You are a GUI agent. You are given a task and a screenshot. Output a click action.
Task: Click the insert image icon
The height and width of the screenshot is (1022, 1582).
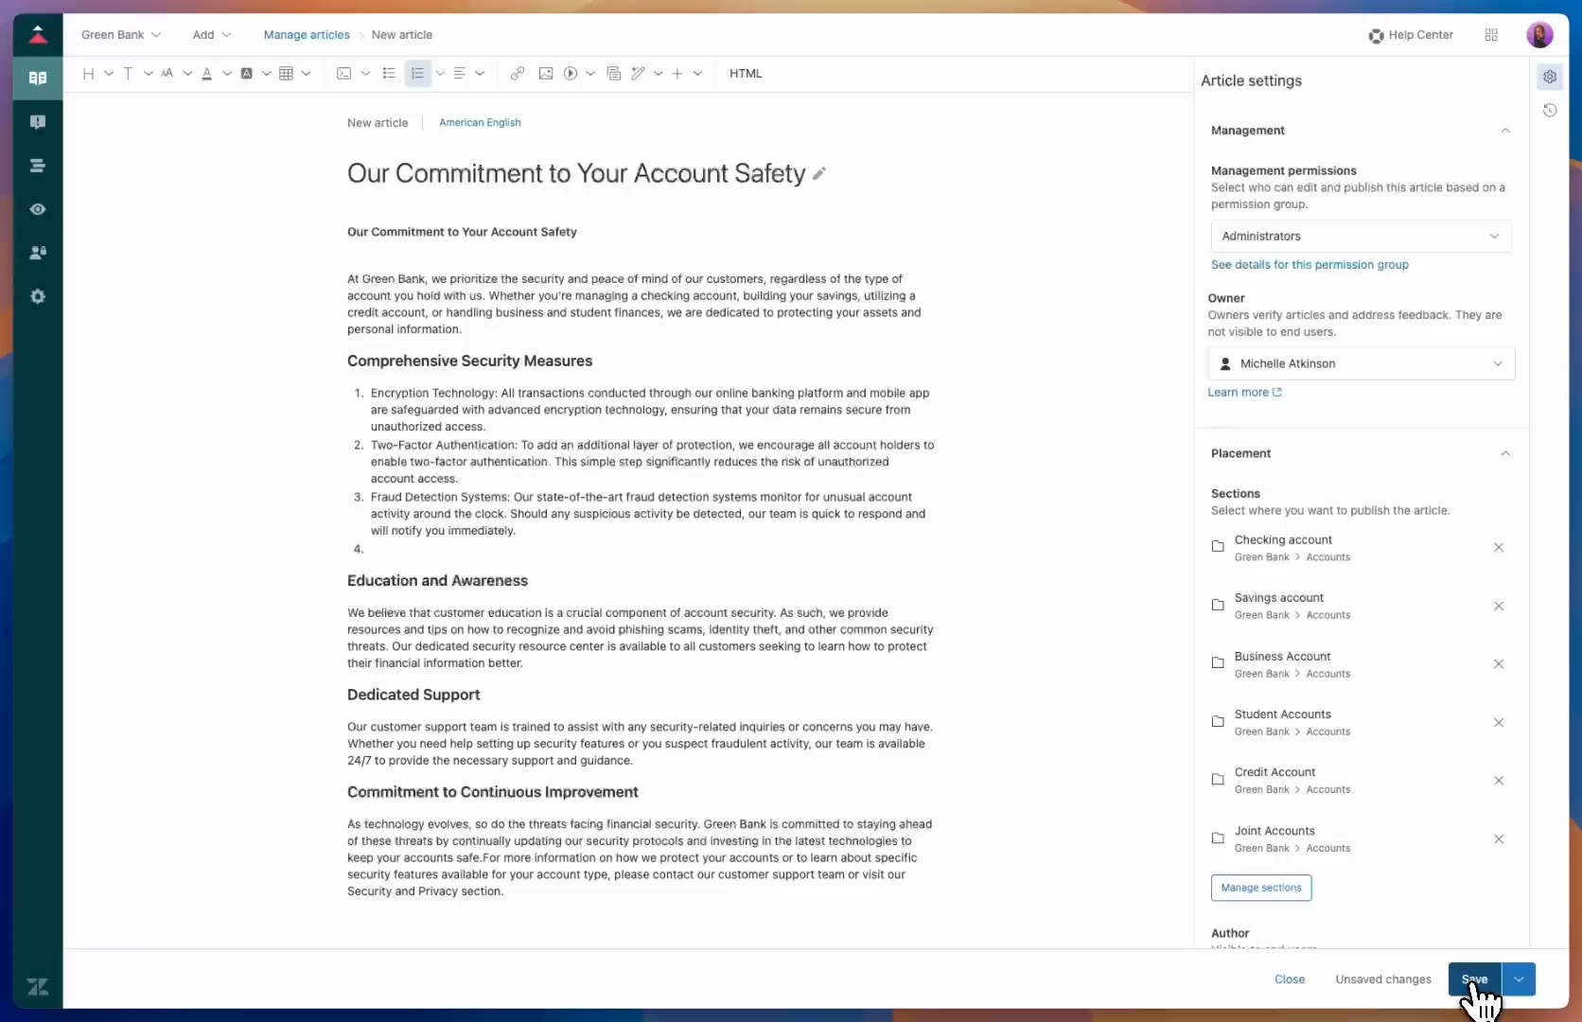coord(546,74)
